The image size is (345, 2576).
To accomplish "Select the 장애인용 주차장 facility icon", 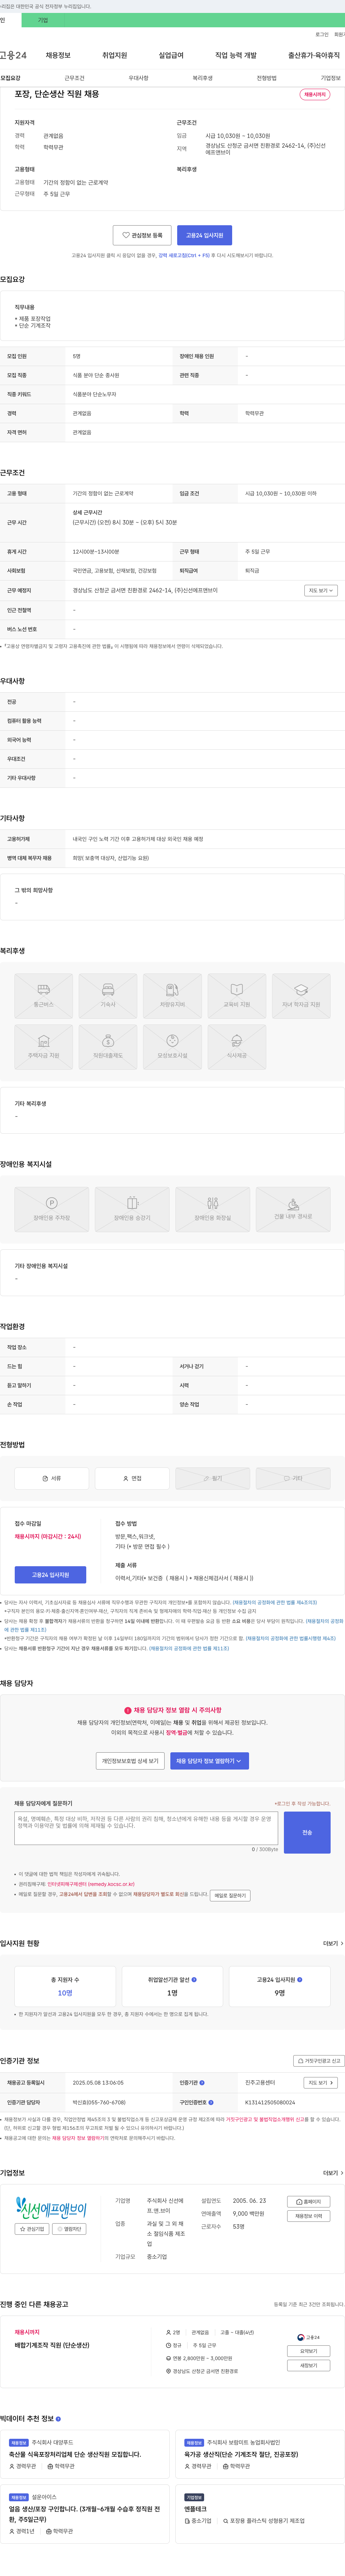I will click(52, 1209).
